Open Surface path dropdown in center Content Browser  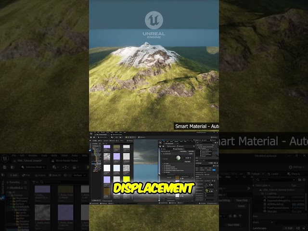(x=122, y=141)
